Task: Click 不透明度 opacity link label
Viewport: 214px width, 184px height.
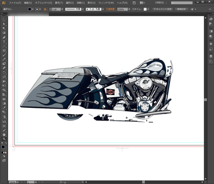Action: pos(111,9)
